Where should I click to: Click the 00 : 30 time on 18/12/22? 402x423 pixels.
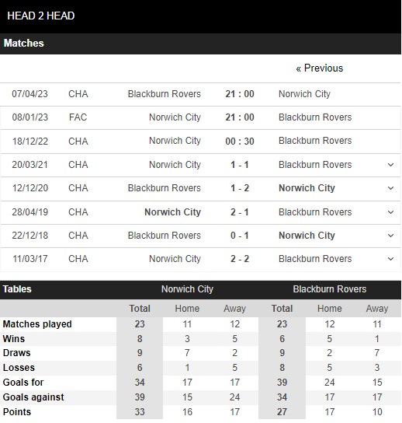tap(240, 141)
